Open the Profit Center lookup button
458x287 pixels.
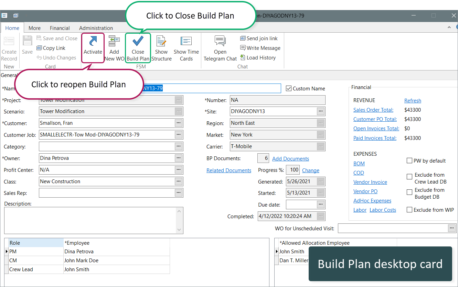179,170
